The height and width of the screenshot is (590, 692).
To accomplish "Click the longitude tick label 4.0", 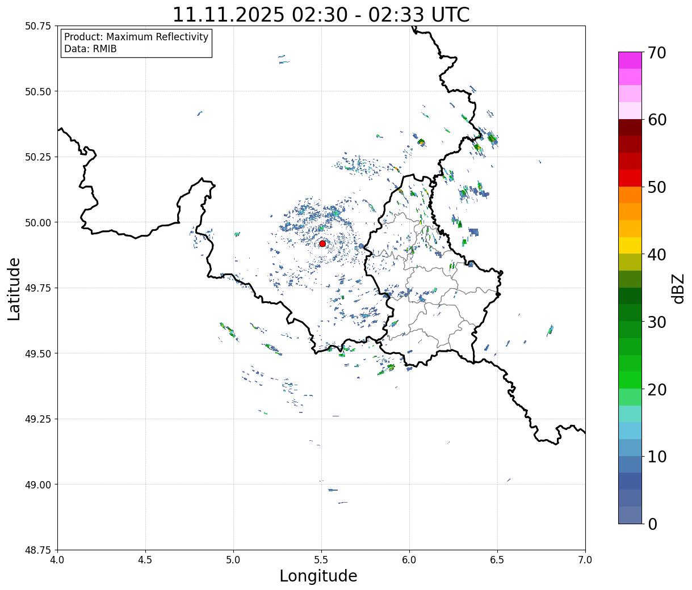I will (x=58, y=560).
